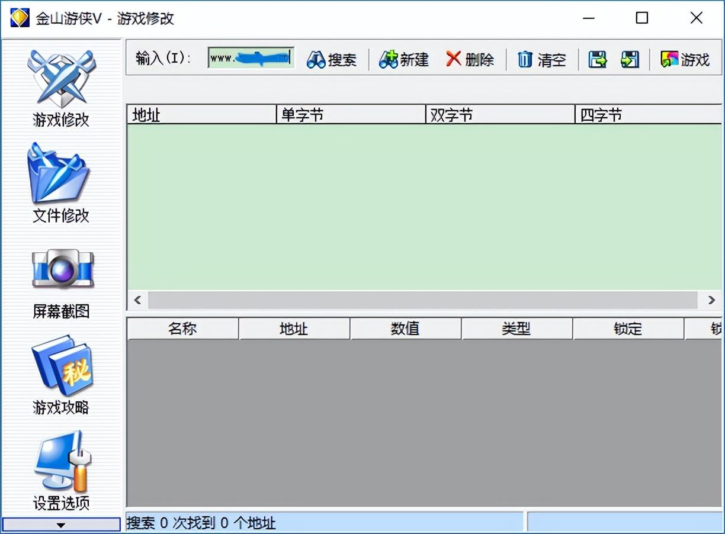Click the right arrow of horizontal scrollbar
The image size is (725, 534).
[x=711, y=300]
